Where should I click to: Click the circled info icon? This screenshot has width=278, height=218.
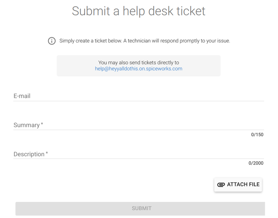coord(52,41)
